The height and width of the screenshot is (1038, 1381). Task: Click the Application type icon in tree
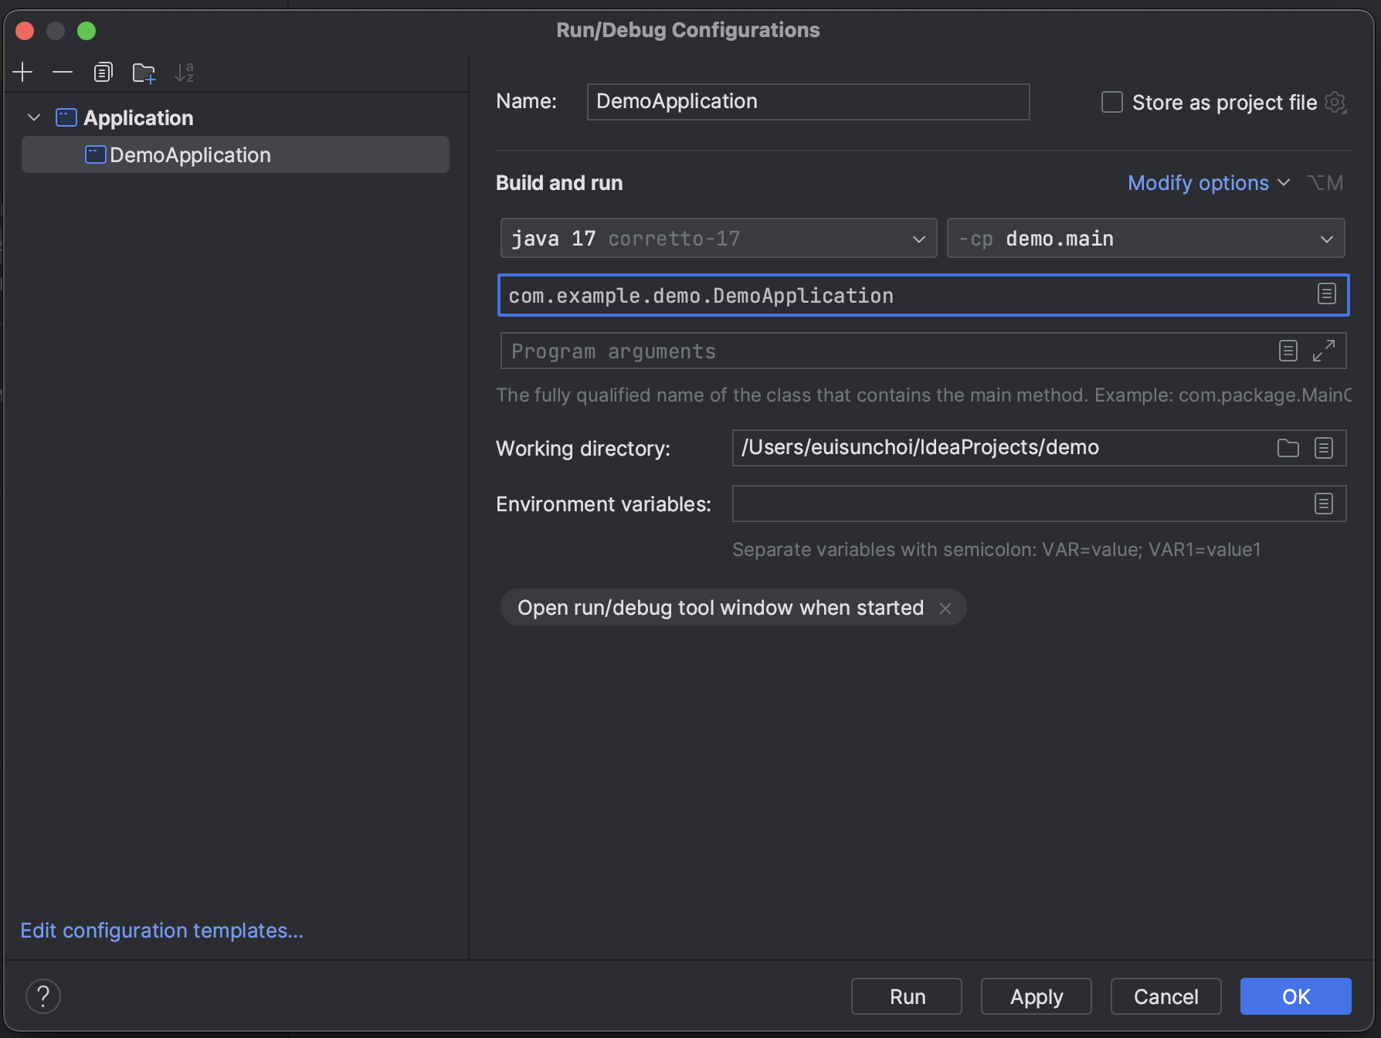66,117
